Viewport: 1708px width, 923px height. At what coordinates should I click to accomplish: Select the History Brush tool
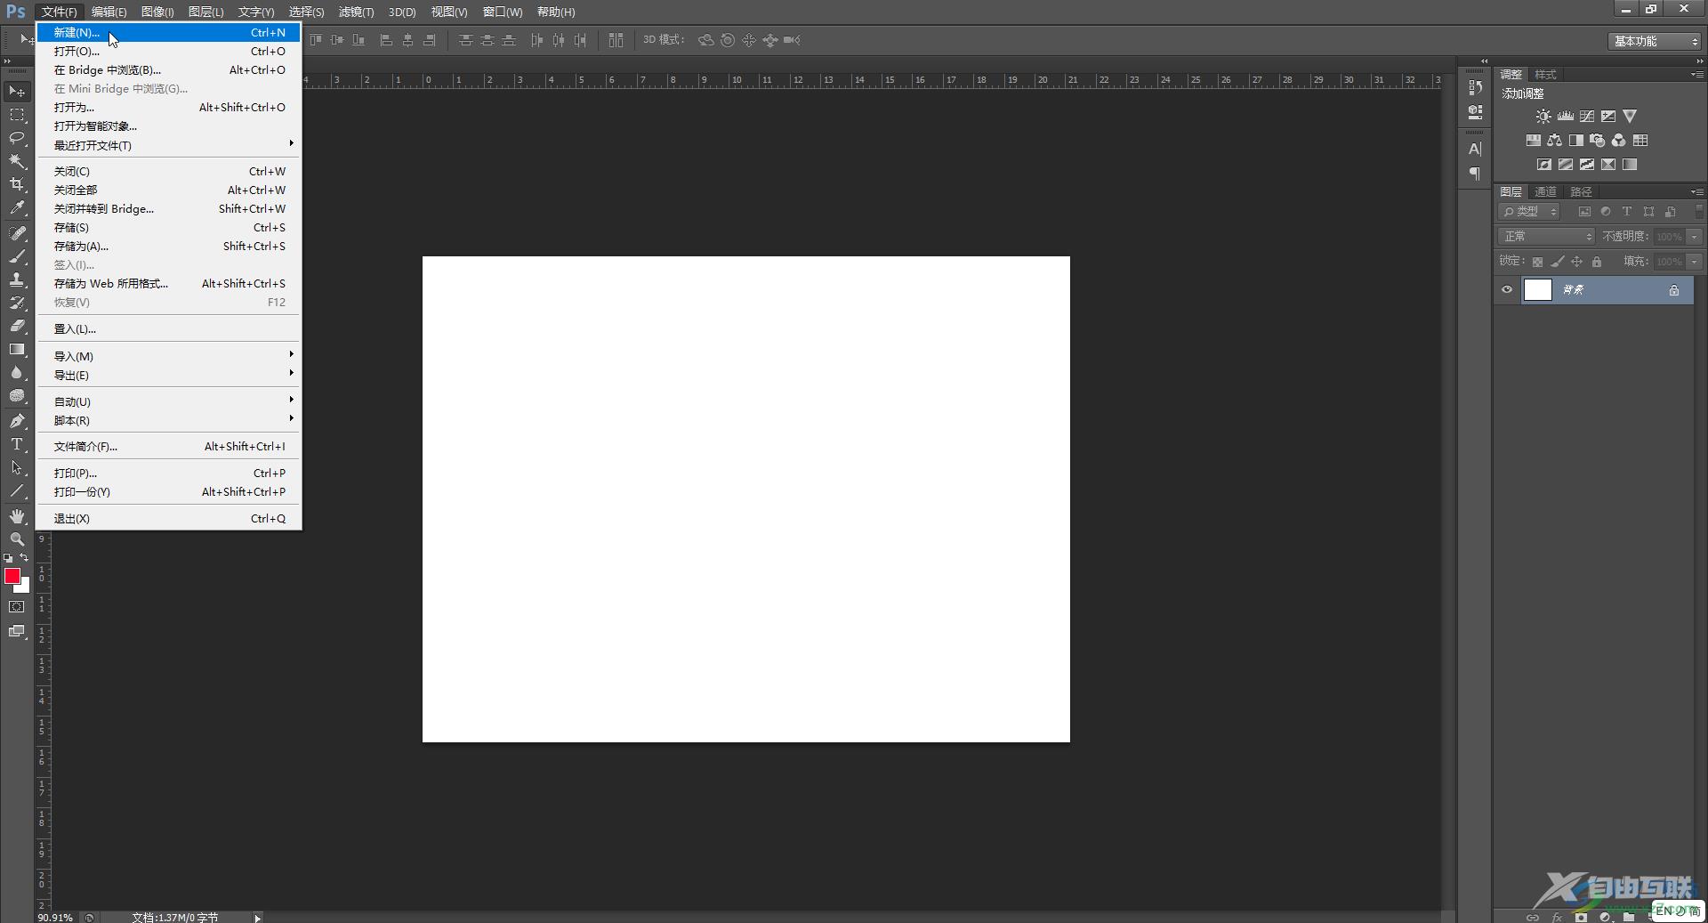[17, 303]
